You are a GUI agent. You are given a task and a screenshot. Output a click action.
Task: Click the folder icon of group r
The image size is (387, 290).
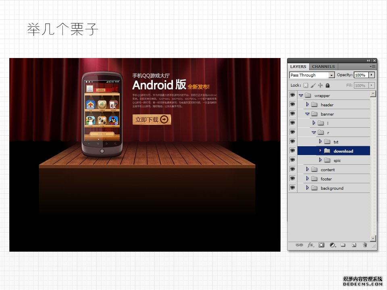point(320,132)
